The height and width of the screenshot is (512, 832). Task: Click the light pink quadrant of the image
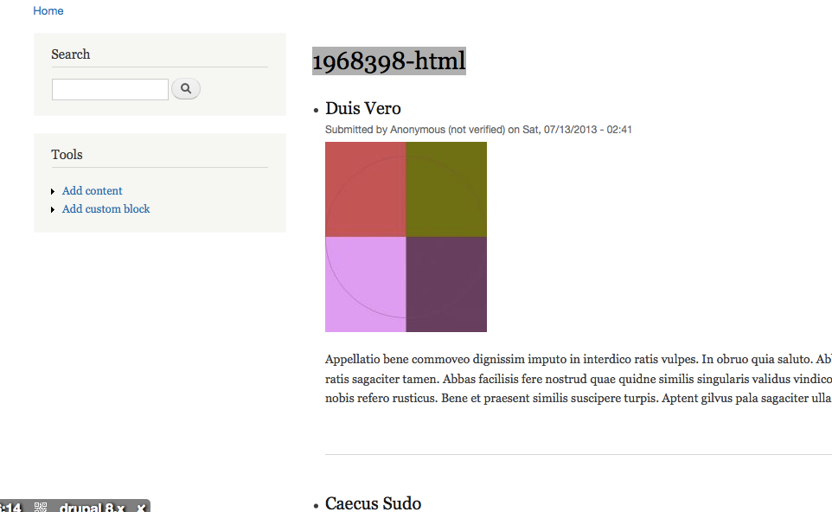pos(366,285)
